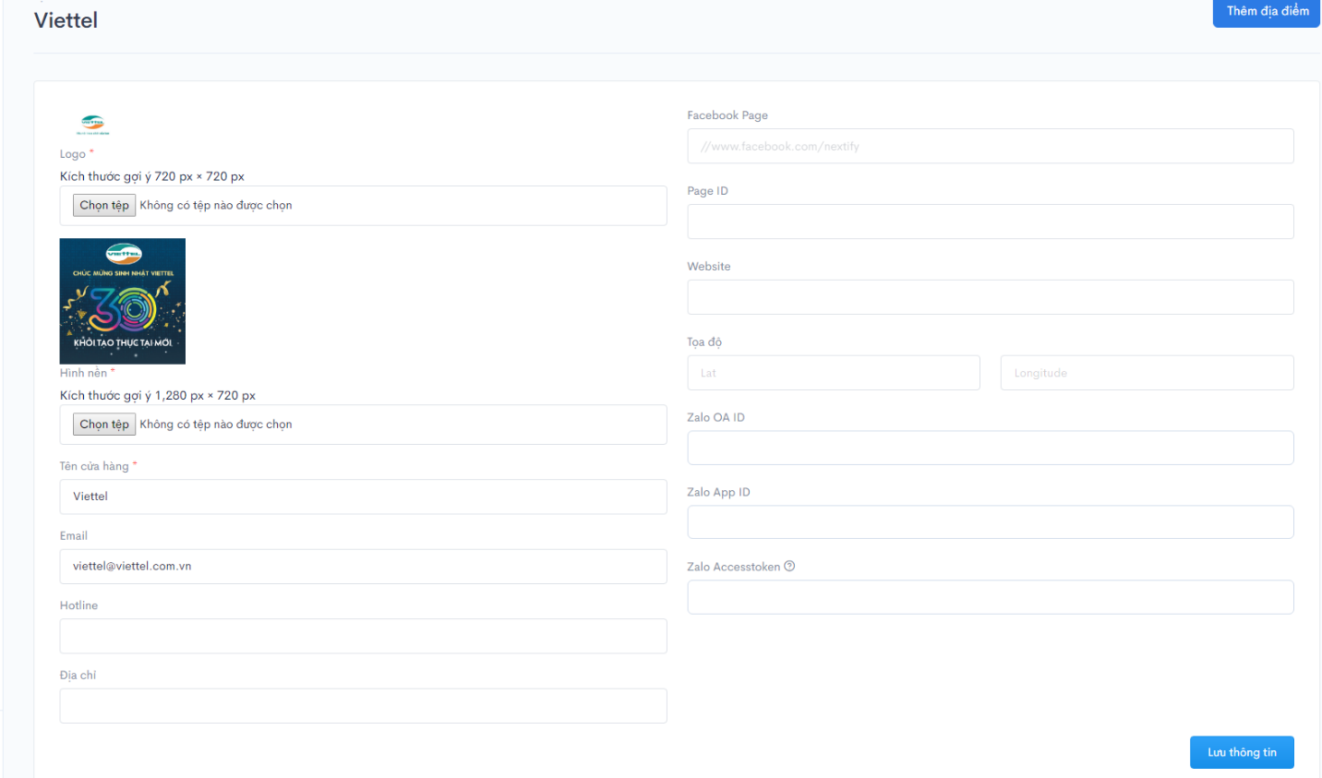Click 'Thêm địa điểm' button
Screen dimensions: 1322x778
[x=1267, y=12]
